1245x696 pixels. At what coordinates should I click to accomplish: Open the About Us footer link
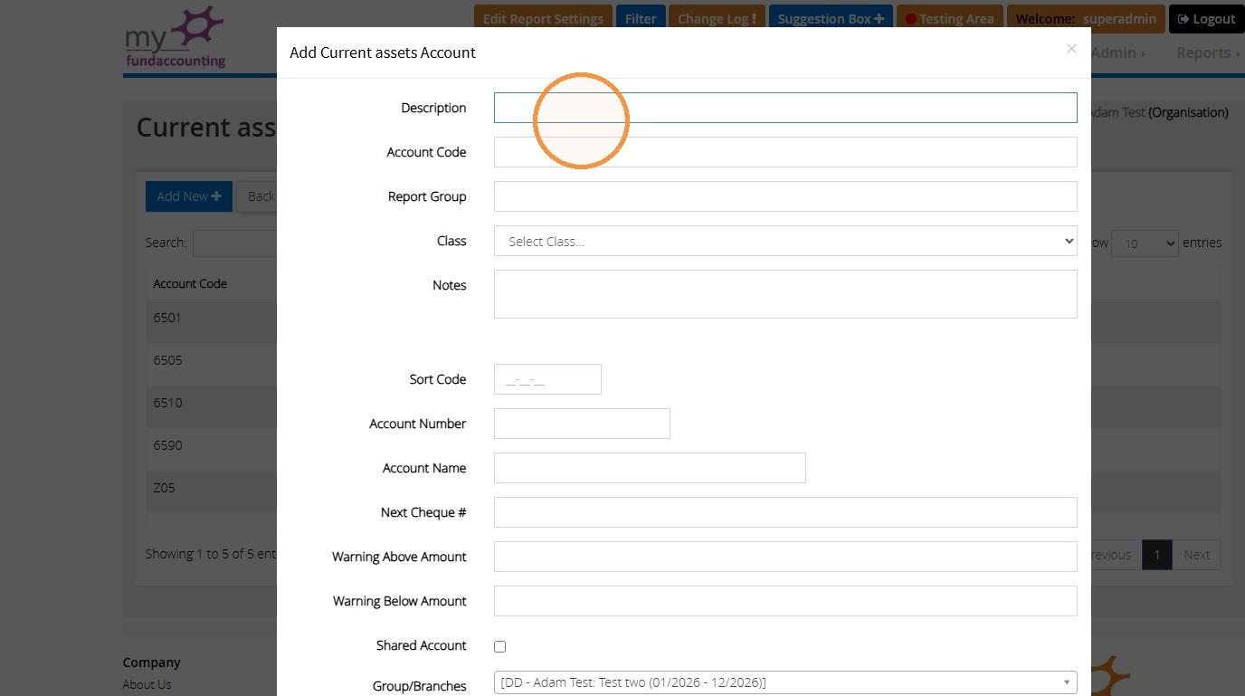[147, 684]
